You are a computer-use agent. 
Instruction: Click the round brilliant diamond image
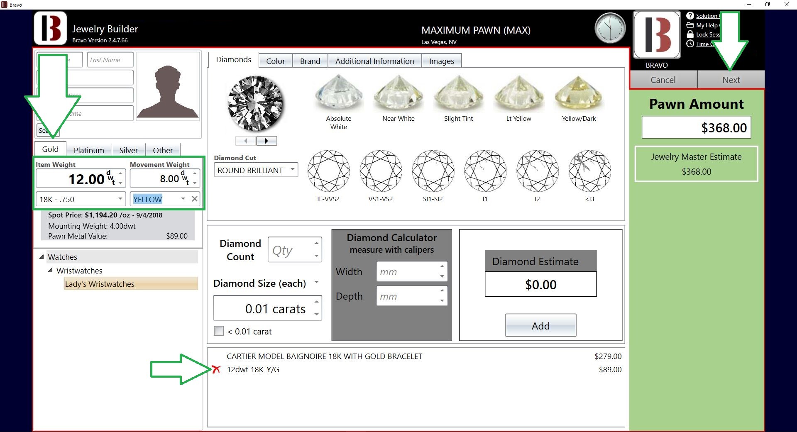point(255,103)
